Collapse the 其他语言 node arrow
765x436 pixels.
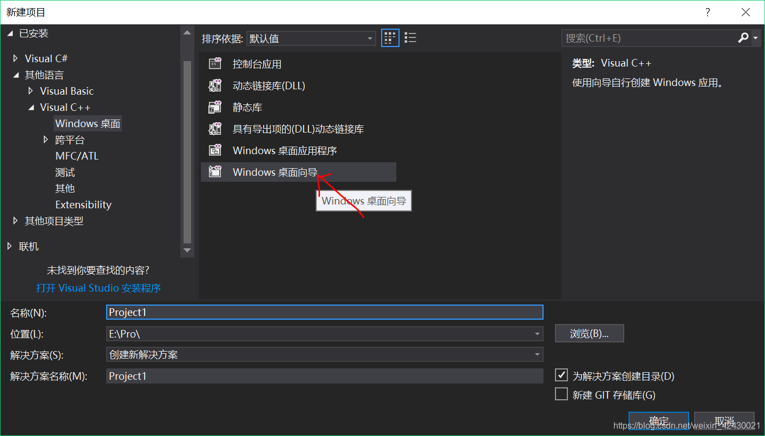(15, 75)
